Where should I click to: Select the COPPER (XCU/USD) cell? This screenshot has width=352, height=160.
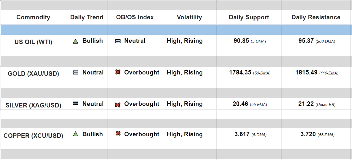point(33,136)
